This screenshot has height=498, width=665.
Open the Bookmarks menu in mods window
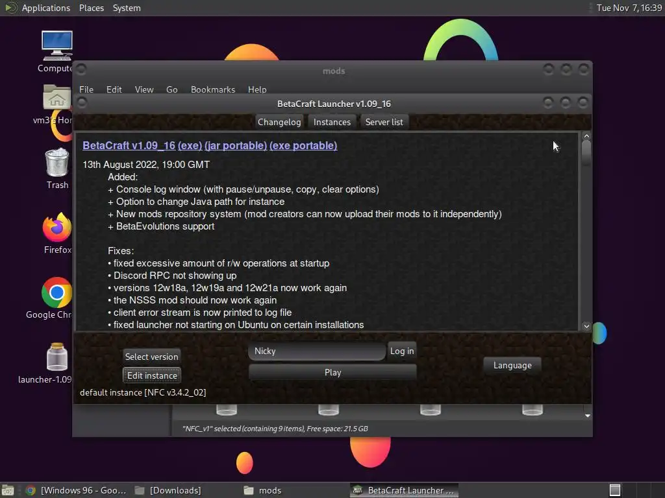coord(212,89)
